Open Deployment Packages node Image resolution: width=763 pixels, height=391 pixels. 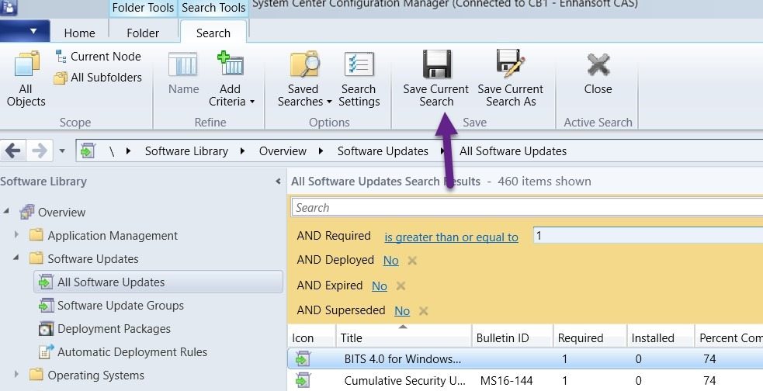coord(114,329)
